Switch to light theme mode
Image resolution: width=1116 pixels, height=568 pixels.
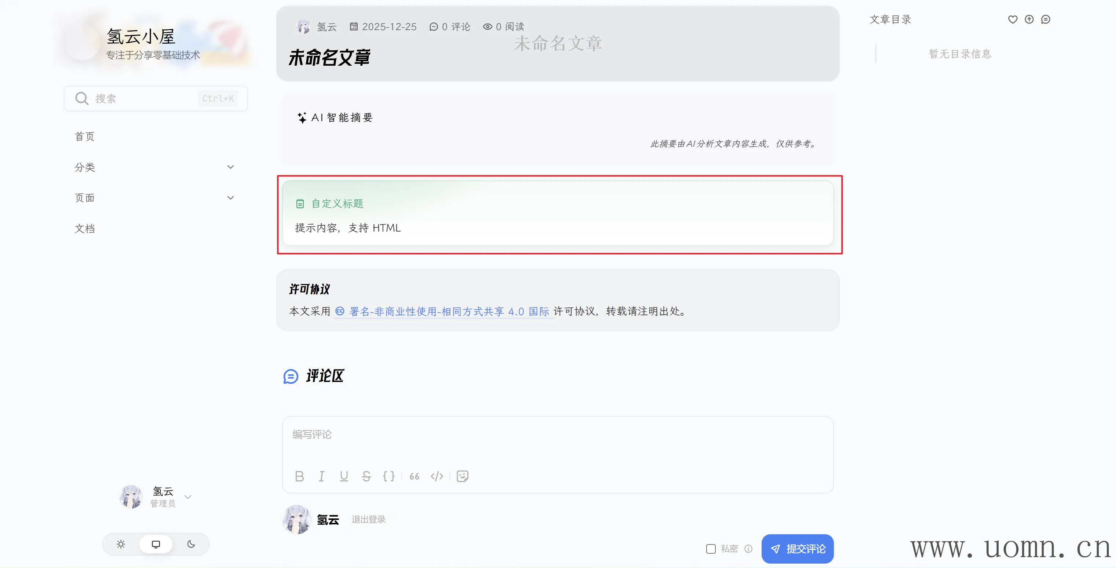click(x=121, y=544)
